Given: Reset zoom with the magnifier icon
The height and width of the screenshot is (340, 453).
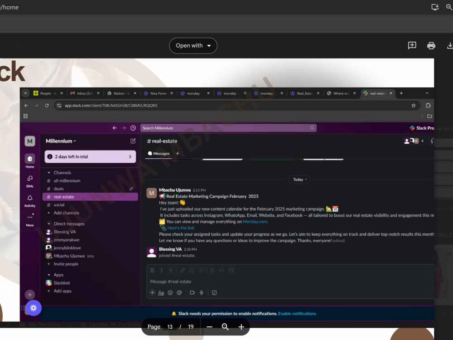Looking at the screenshot, I should click(225, 327).
